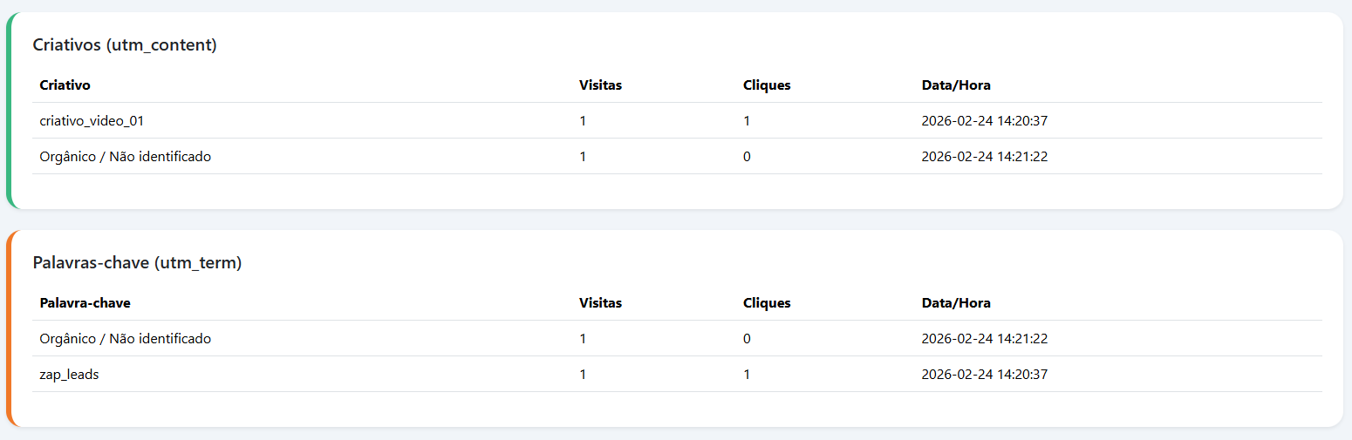Screen dimensions: 1352x440
Task: Click the "Palavras-chave (utm_term)" section heading
Action: click(x=137, y=263)
